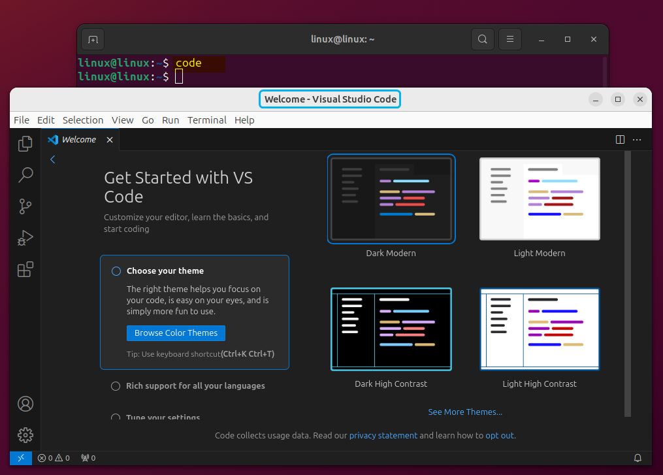Open the Extensions marketplace icon
Viewport: 663px width, 475px height.
click(x=25, y=269)
